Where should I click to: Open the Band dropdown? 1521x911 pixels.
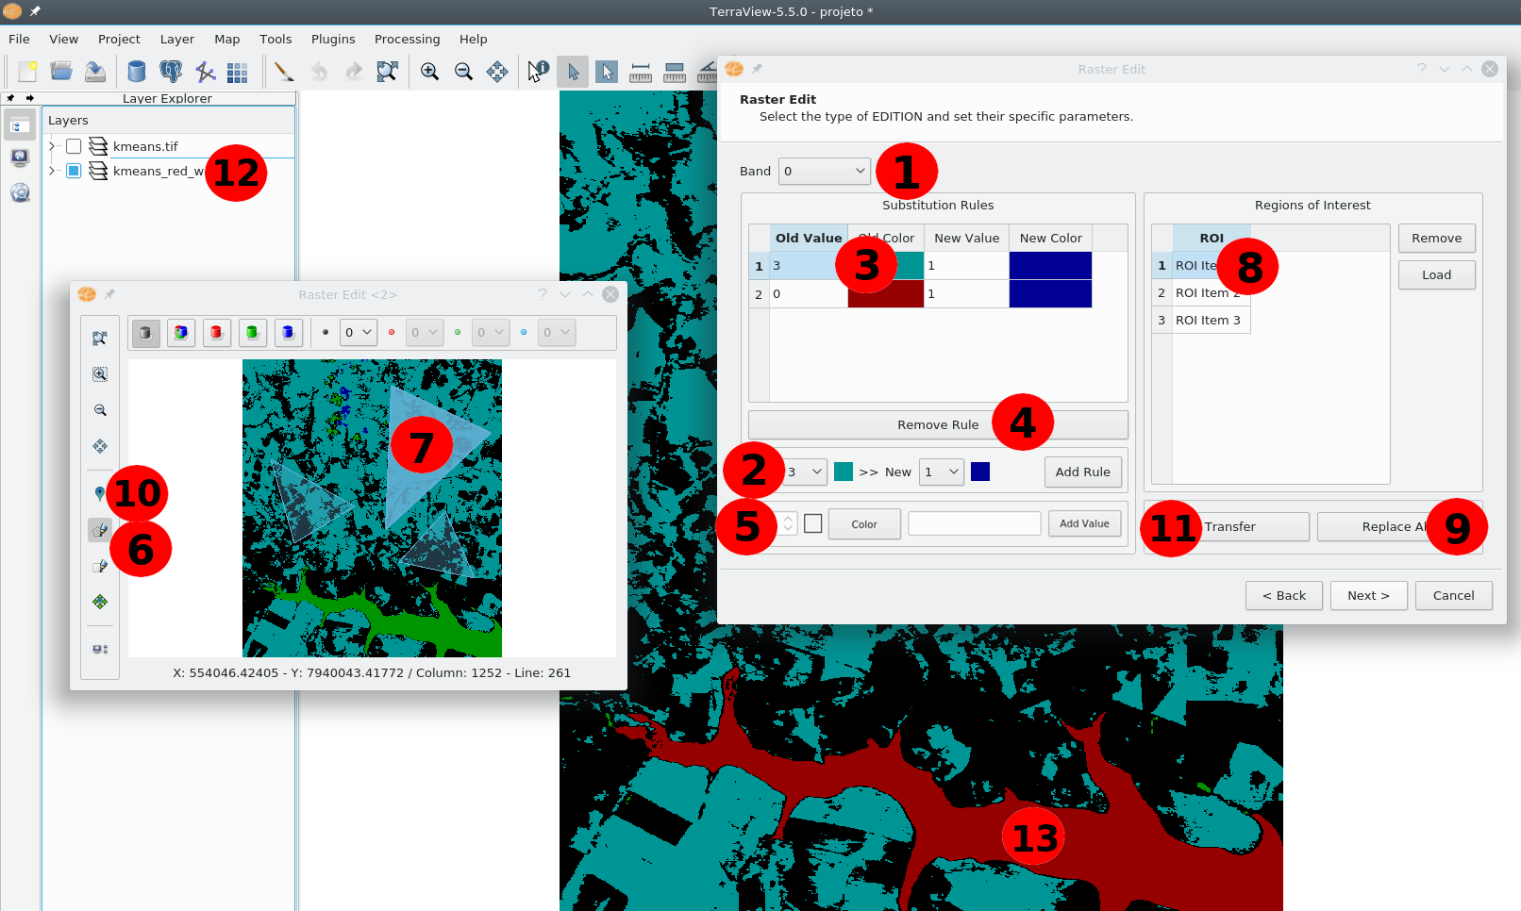[x=824, y=171]
